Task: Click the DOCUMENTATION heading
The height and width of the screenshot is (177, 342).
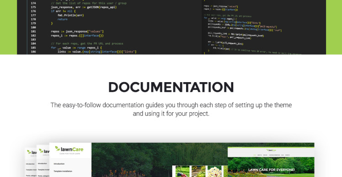Action: tap(171, 87)
